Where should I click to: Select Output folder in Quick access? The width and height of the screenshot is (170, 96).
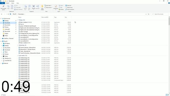[x=6, y=34]
